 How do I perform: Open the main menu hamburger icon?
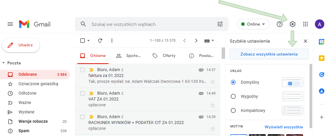[x=10, y=24]
